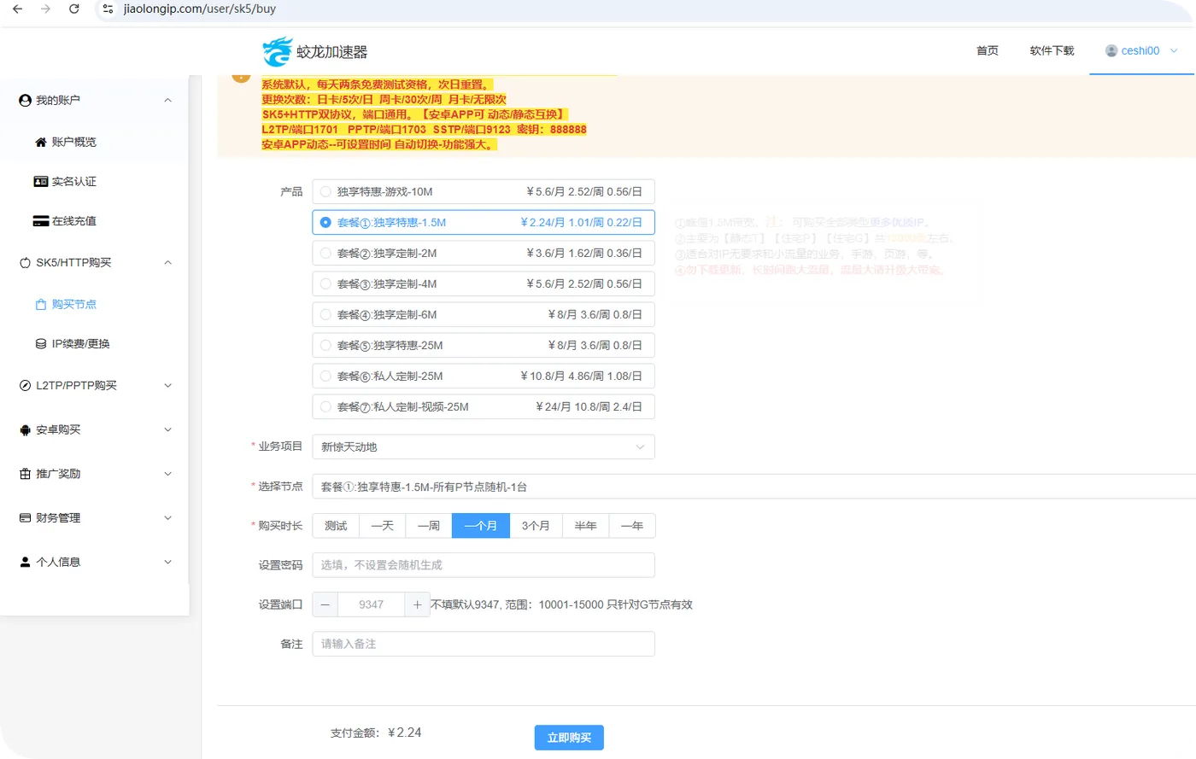
Task: Select radio for 套餐③:独享定制-4M
Action: (325, 284)
